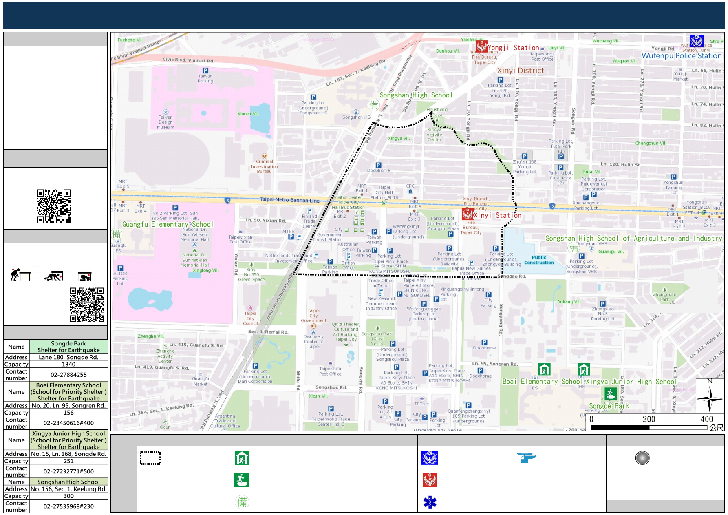Click the Xingya Junior High shelter icon
This screenshot has width=728, height=515.
point(584,369)
